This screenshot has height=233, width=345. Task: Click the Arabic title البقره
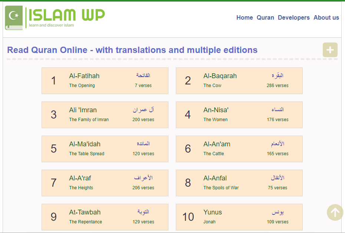pos(277,76)
